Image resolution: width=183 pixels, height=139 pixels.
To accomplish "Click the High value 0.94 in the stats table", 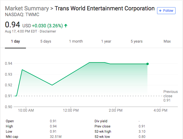I will pos(53,126).
